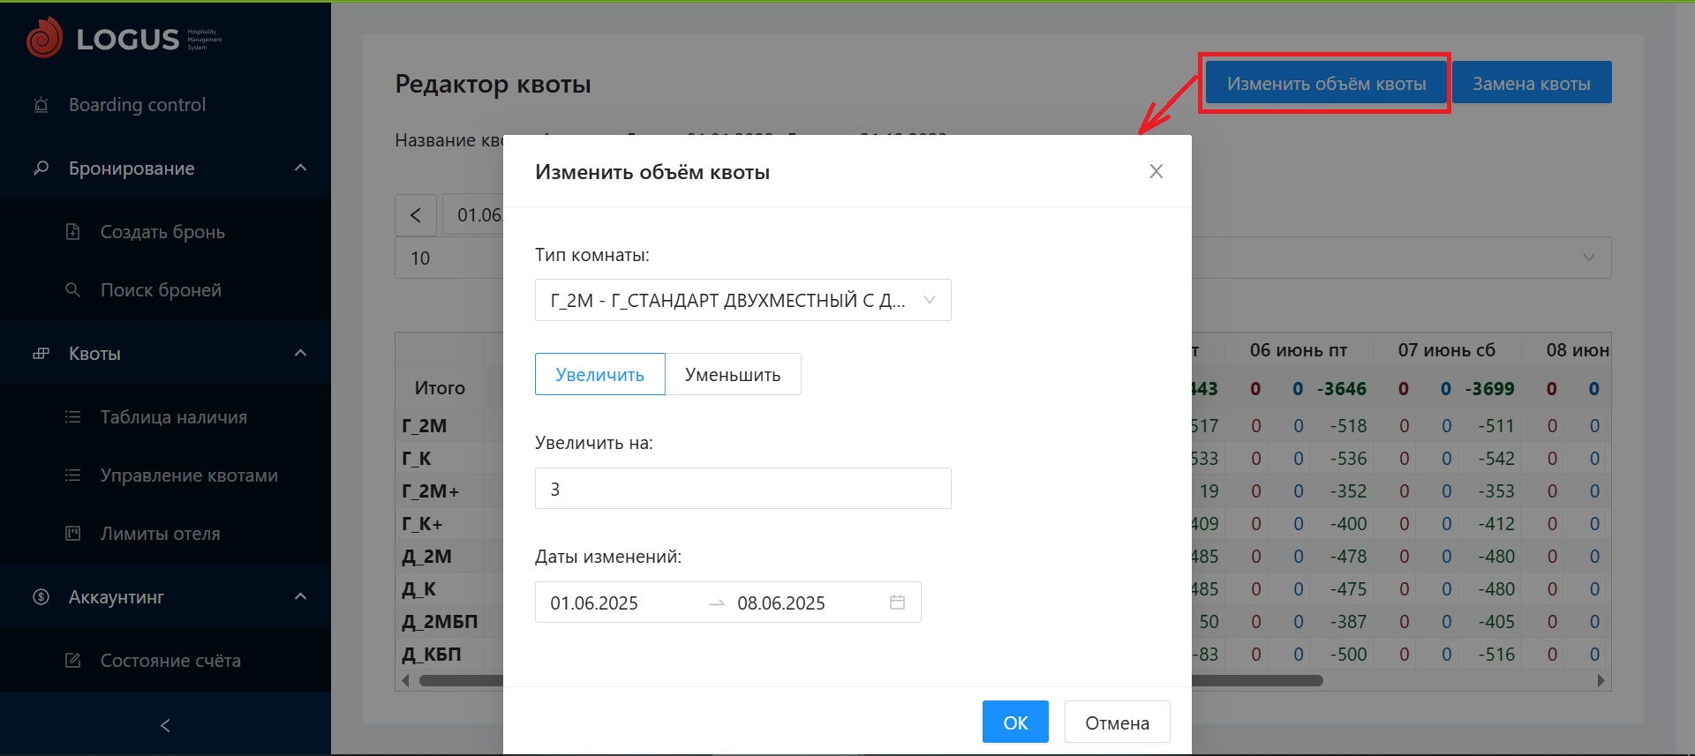Click the Д_2М row label
This screenshot has width=1695, height=756.
pyautogui.click(x=427, y=556)
